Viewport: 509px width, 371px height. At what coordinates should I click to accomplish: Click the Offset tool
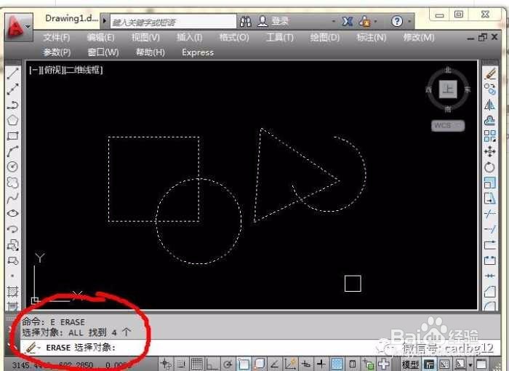(490, 120)
